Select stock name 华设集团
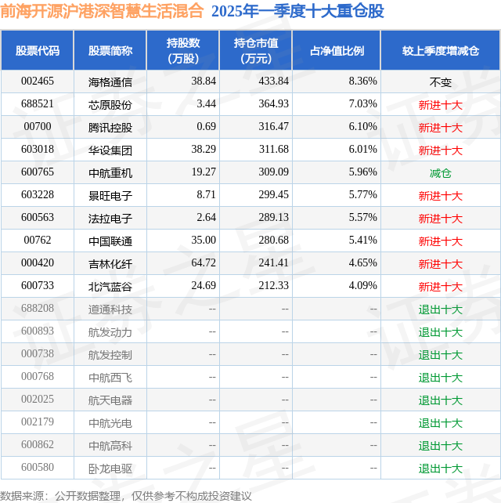The image size is (501, 503). coord(110,150)
